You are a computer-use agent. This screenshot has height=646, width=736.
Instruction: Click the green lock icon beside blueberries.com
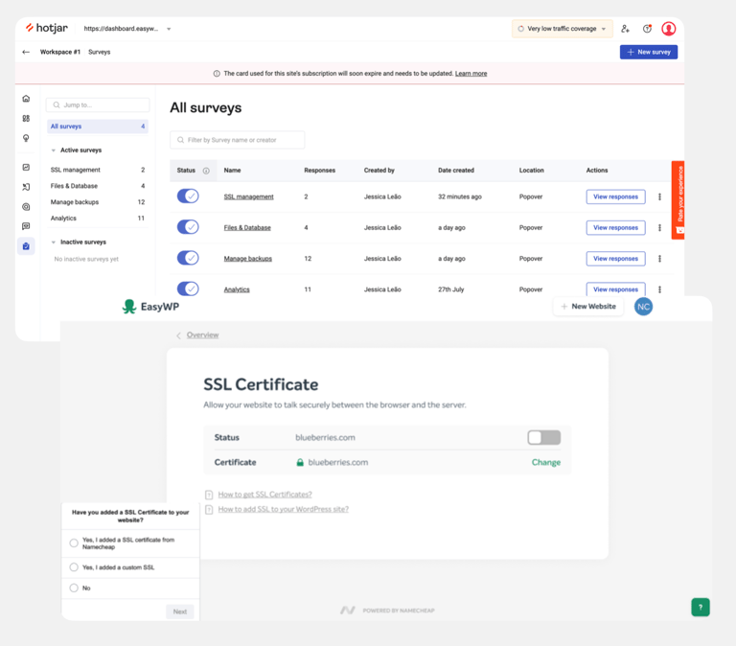300,462
